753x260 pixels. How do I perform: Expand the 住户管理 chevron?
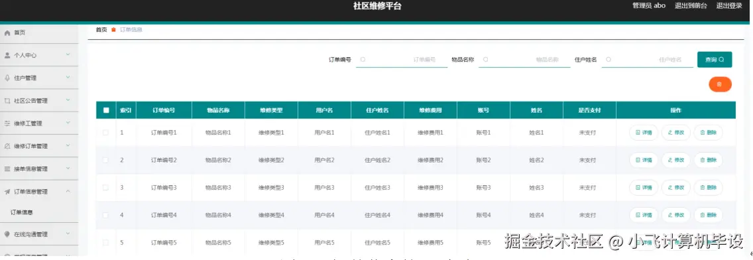pos(68,78)
